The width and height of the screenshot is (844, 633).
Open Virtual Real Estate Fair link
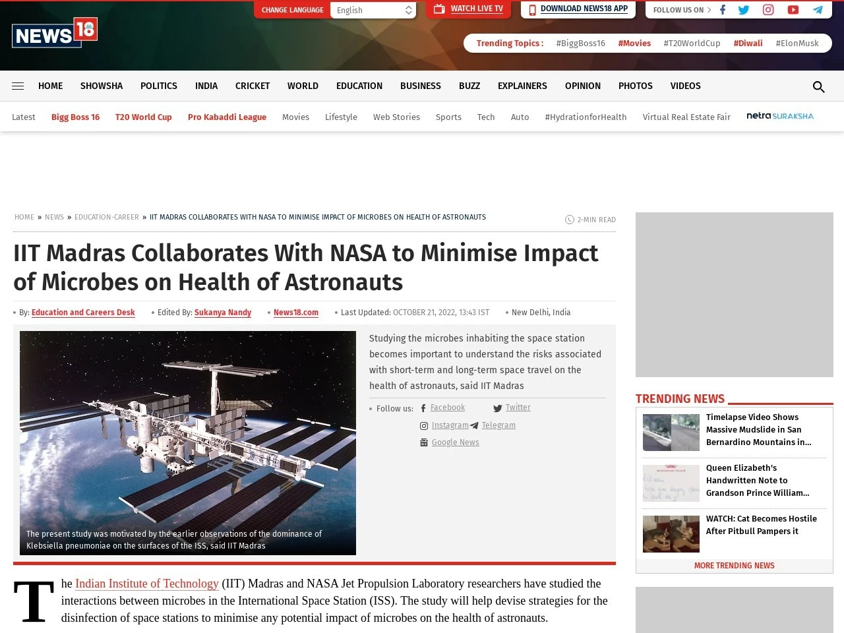tap(686, 117)
